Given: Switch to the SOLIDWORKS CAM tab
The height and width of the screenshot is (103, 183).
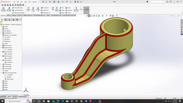Looking at the screenshot, I should click(56, 15).
